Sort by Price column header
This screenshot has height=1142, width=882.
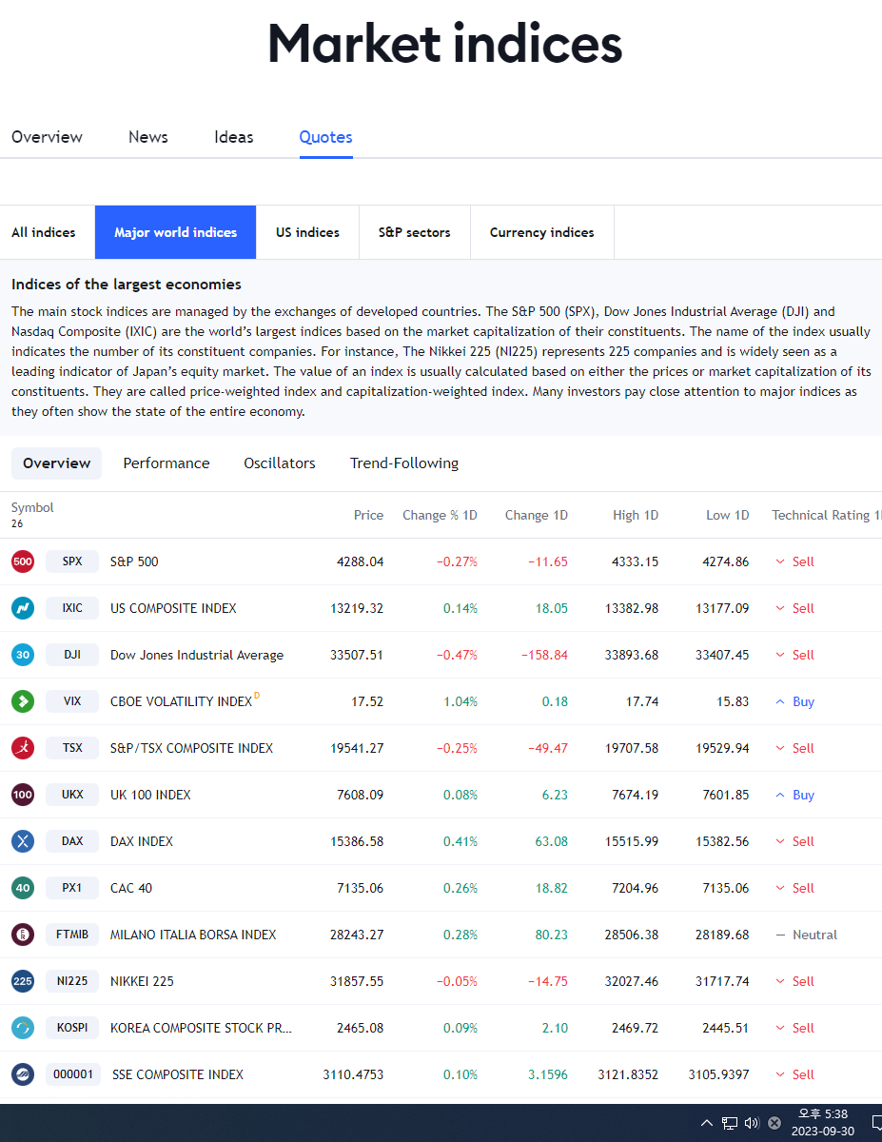pos(369,515)
